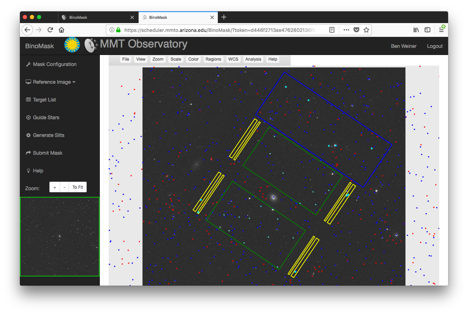Open page actions ellipsis menu
468x314 pixels.
[x=346, y=30]
